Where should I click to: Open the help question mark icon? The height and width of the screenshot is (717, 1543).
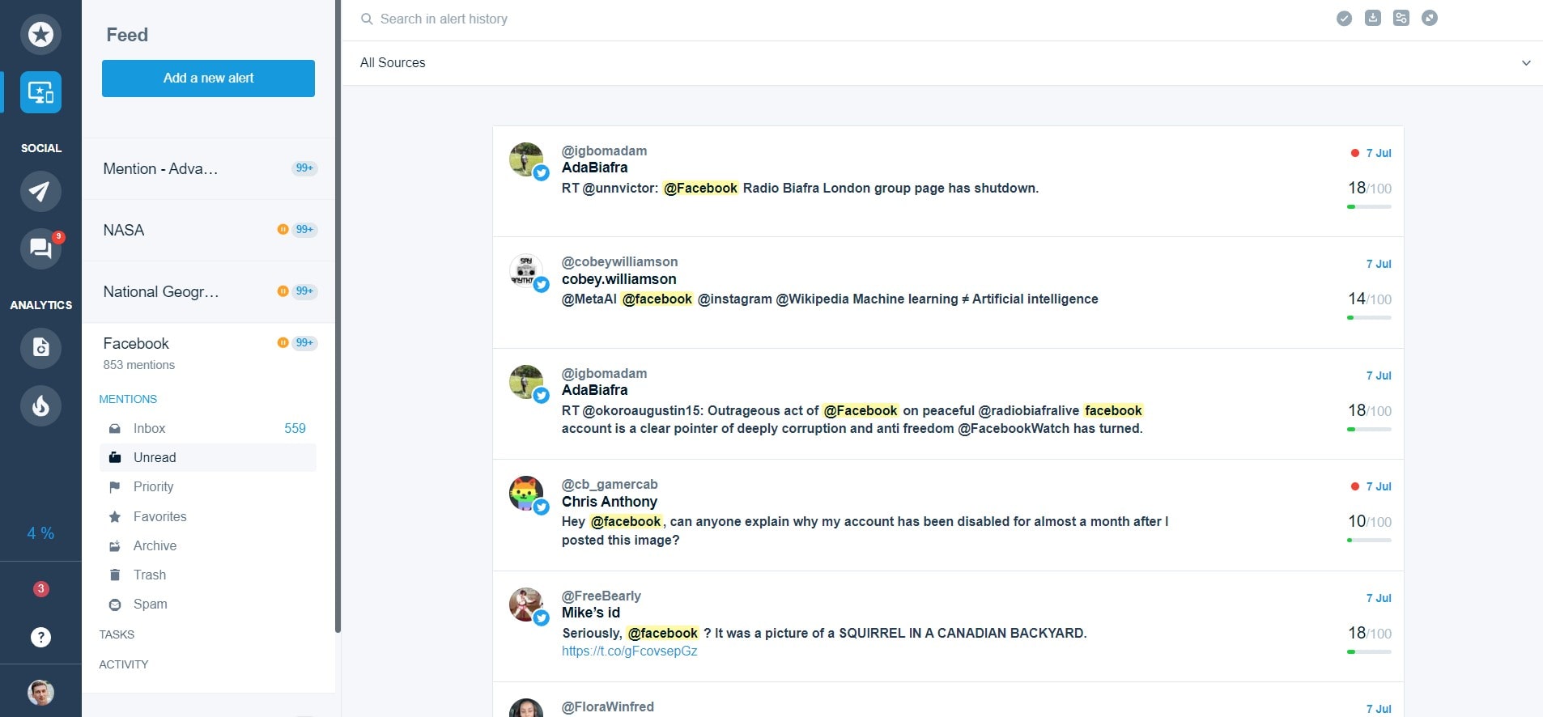pos(40,637)
